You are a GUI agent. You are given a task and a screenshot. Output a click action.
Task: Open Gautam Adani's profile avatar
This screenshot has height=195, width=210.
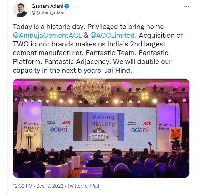point(20,10)
